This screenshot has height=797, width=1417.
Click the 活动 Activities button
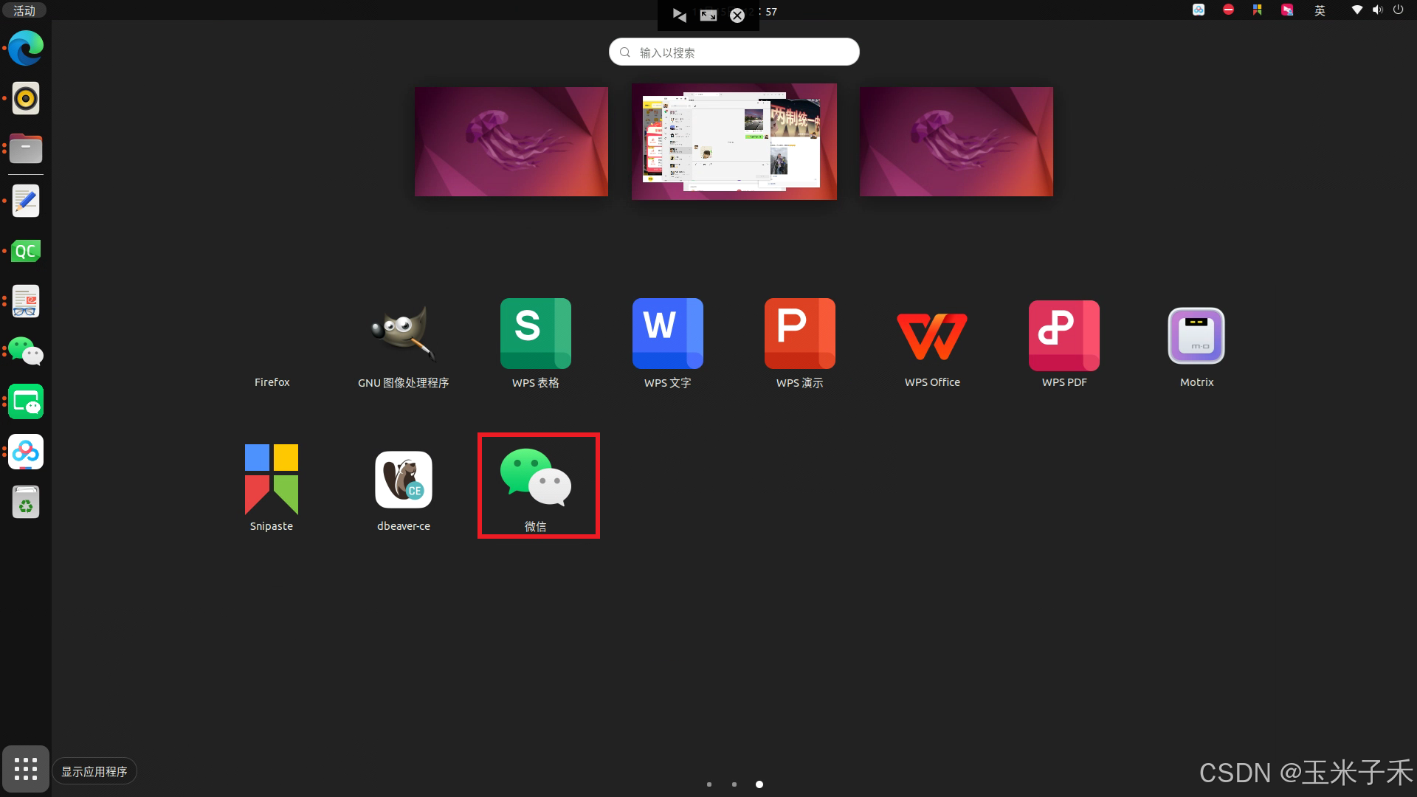(24, 10)
